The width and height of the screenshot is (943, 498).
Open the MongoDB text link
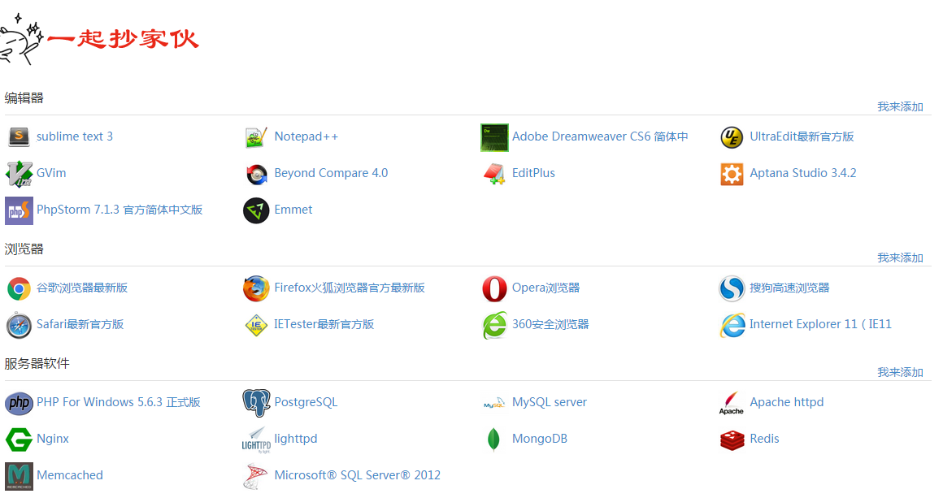tap(540, 440)
